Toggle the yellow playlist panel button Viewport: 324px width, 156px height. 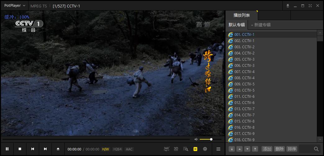[195, 149]
